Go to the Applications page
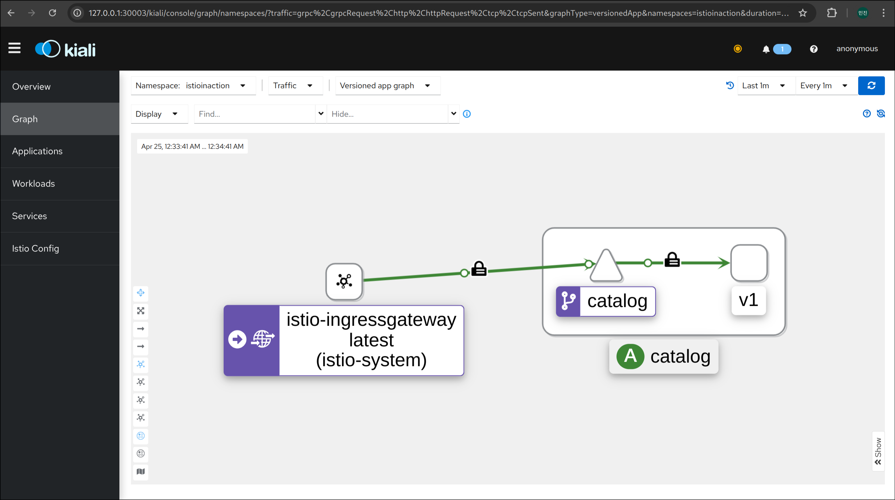Viewport: 895px width, 500px height. pyautogui.click(x=60, y=151)
